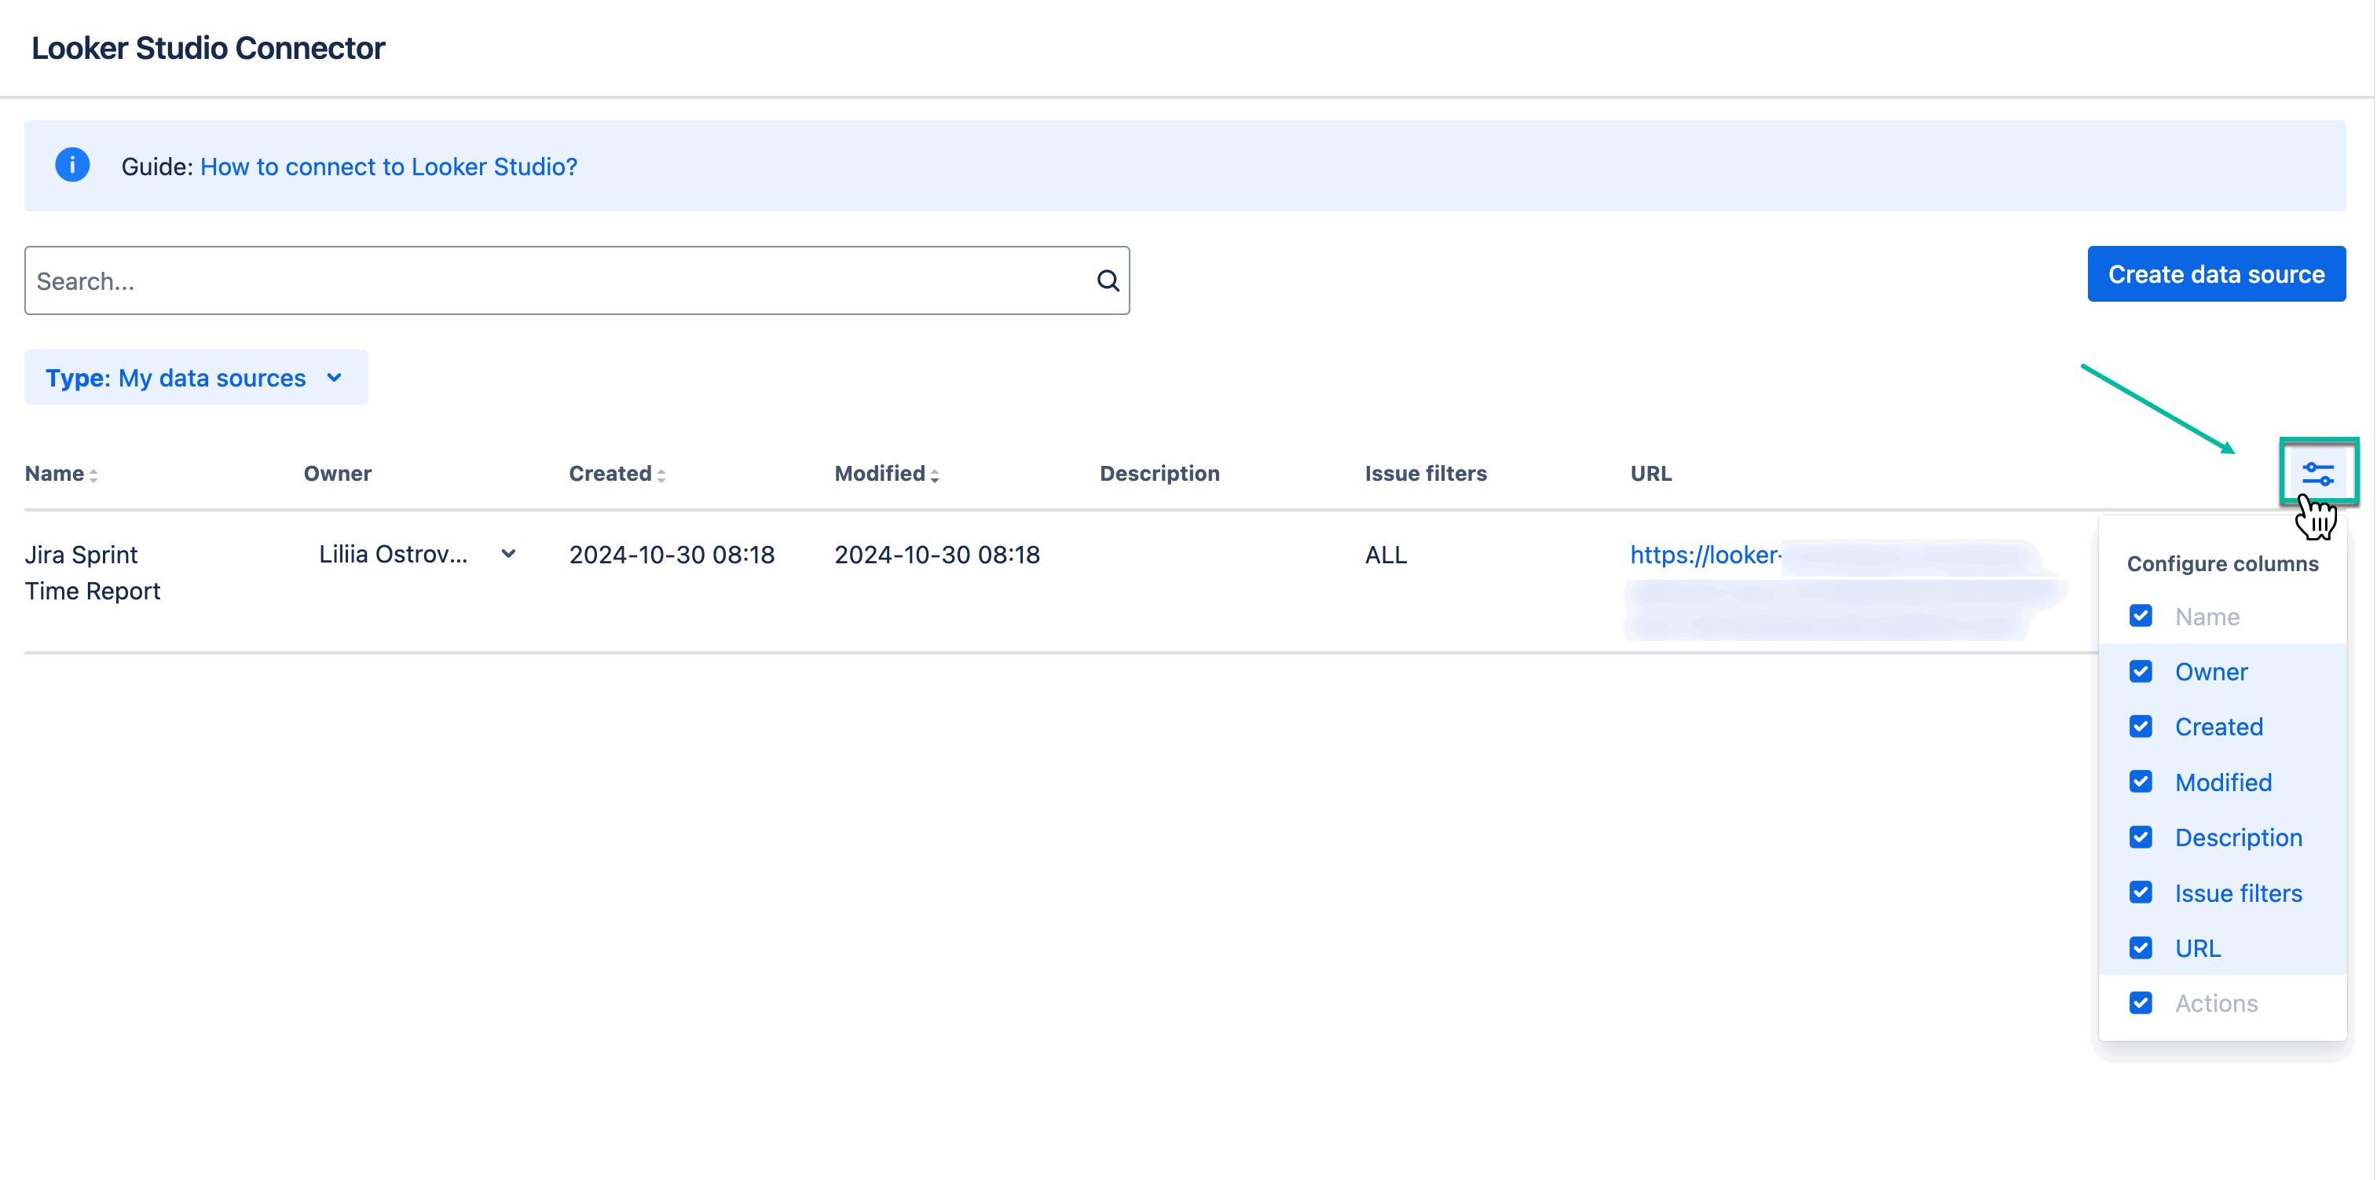Image resolution: width=2377 pixels, height=1180 pixels.
Task: Click the search magnifier icon
Action: 1108,280
